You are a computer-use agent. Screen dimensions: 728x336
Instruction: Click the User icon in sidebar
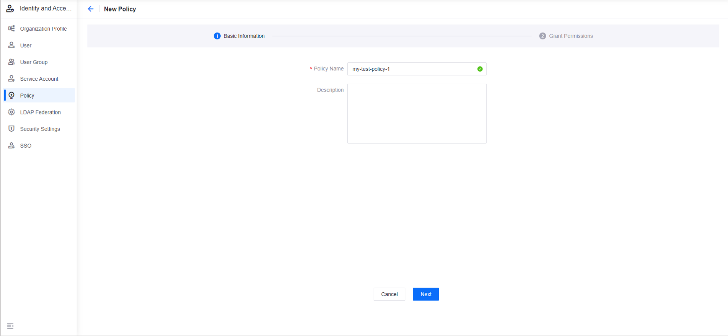pos(11,45)
